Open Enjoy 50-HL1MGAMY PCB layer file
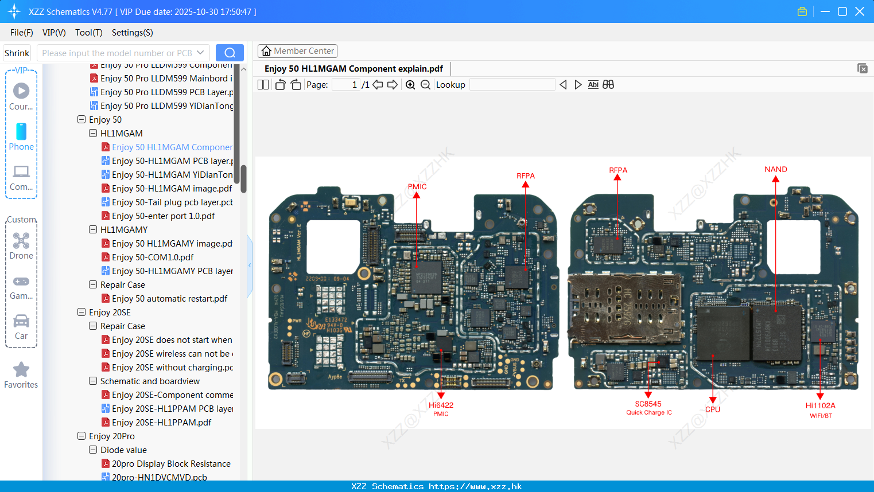Screen dimensions: 874x492 pyautogui.click(x=168, y=271)
